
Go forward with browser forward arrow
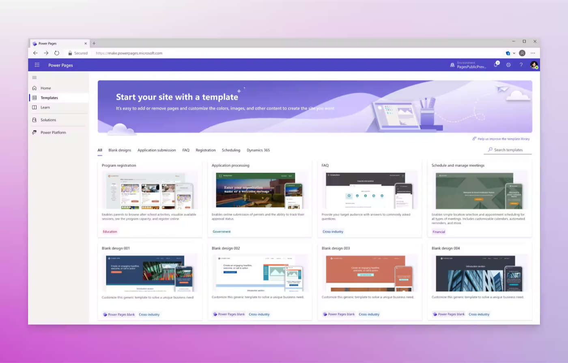click(x=46, y=53)
